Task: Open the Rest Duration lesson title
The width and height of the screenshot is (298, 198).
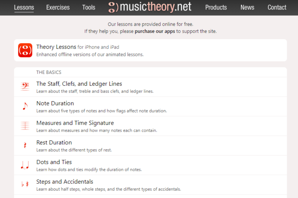Action: pyautogui.click(x=54, y=143)
